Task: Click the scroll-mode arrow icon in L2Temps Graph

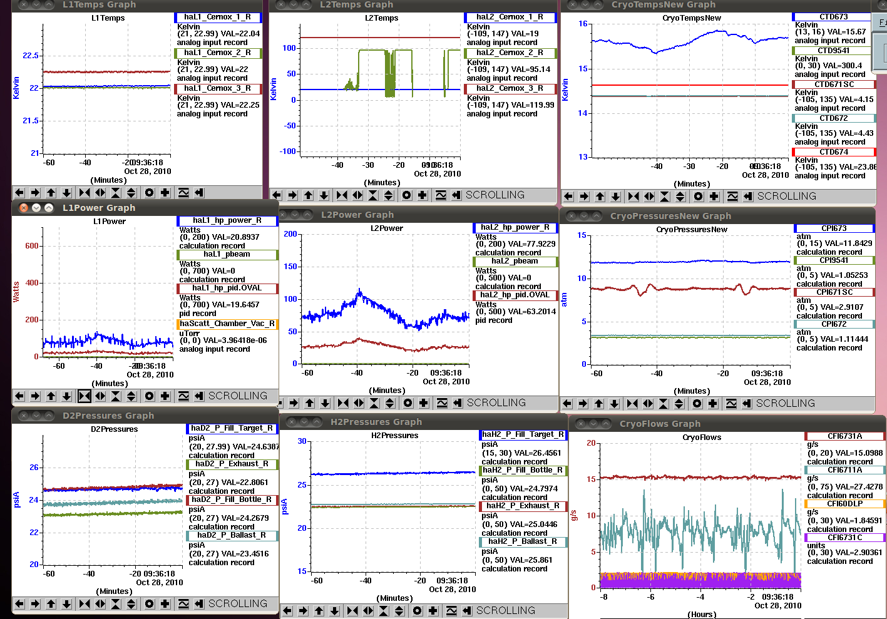Action: (456, 195)
